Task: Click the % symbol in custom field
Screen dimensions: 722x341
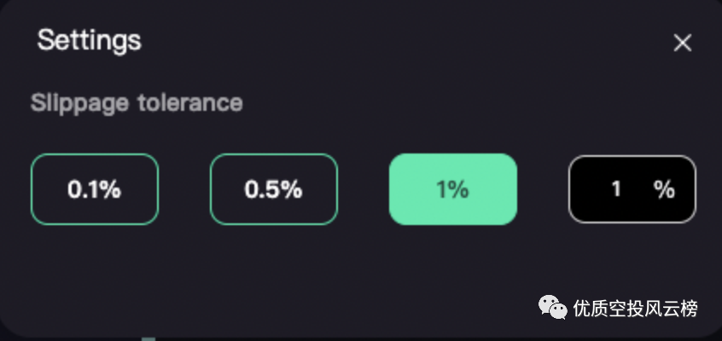Action: click(665, 189)
